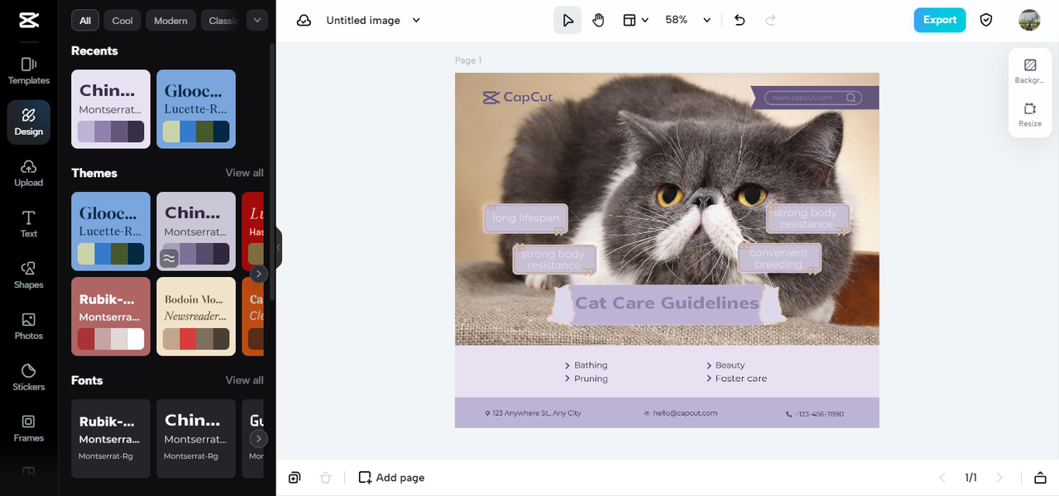Open the Background settings
Image resolution: width=1059 pixels, height=496 pixels.
click(1030, 71)
